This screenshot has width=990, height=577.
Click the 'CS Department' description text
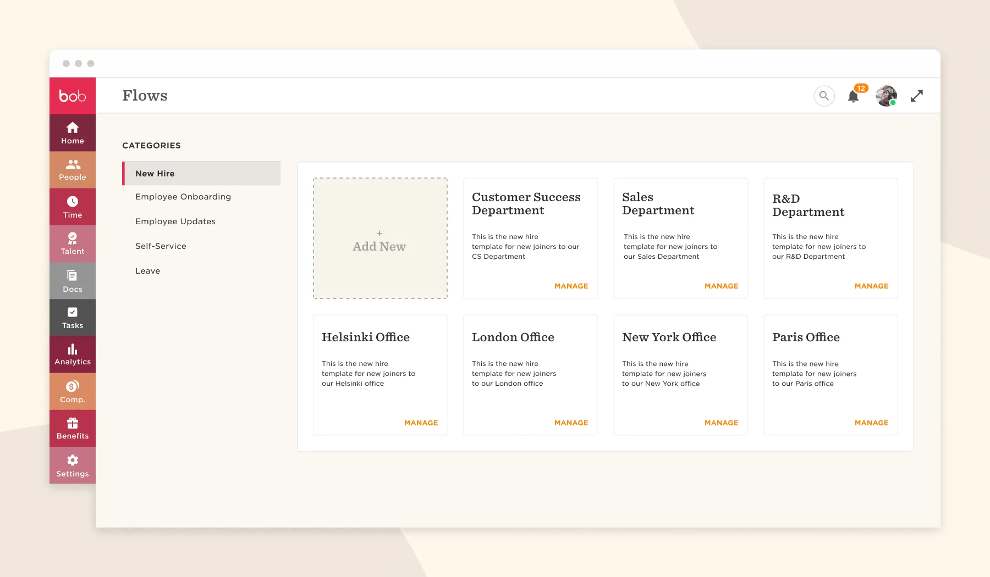[498, 257]
